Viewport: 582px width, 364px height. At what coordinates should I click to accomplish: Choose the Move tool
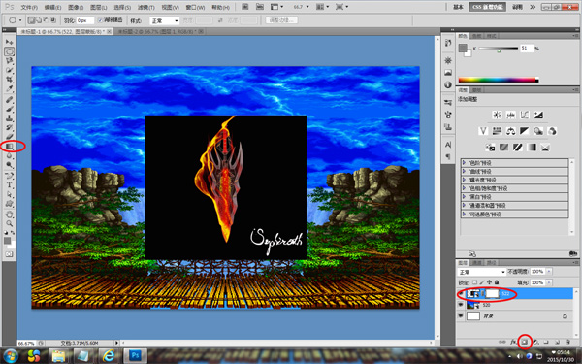pyautogui.click(x=10, y=42)
